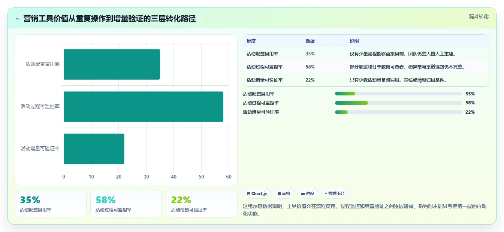
Task: Click the chart y-axis label 活动增量可验证率
Action: [x=40, y=149]
